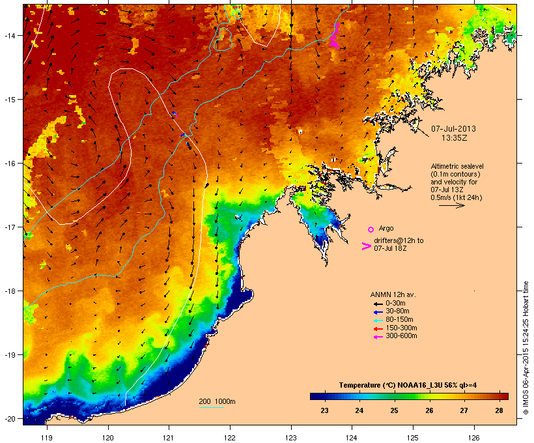Image resolution: width=534 pixels, height=443 pixels.
Task: Click the latitude axis label -20
Action: pos(10,419)
